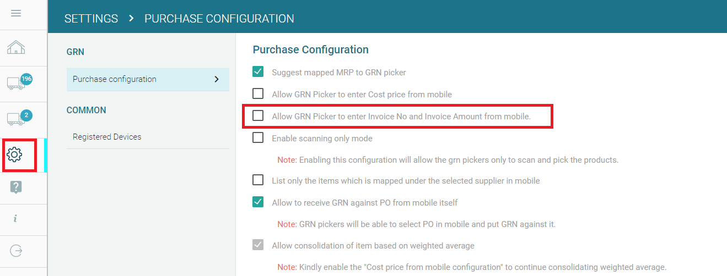This screenshot has height=276, width=727.
Task: Go to the home dashboard icon
Action: pyautogui.click(x=16, y=48)
